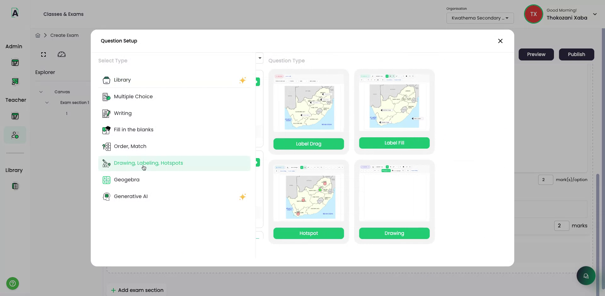The image size is (605, 296).
Task: Click the Generative AI sparkle icon
Action: pos(242,196)
